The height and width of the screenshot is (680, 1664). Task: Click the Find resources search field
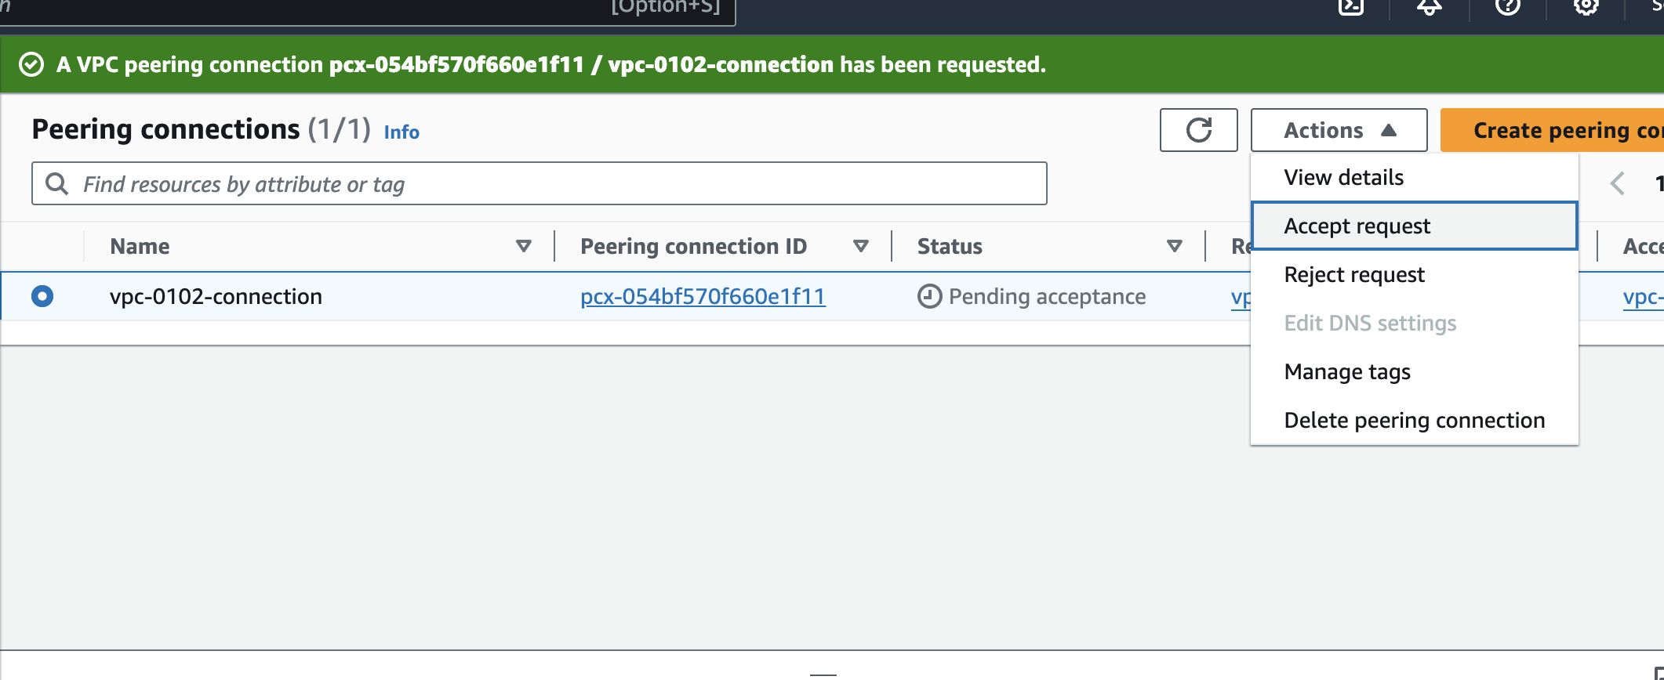pos(549,184)
